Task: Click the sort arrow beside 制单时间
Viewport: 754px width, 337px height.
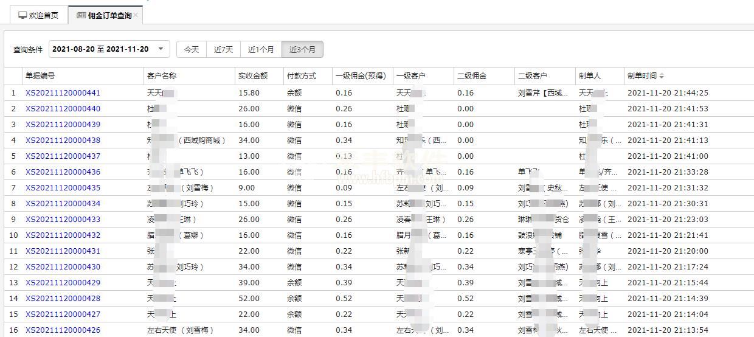Action: point(662,76)
